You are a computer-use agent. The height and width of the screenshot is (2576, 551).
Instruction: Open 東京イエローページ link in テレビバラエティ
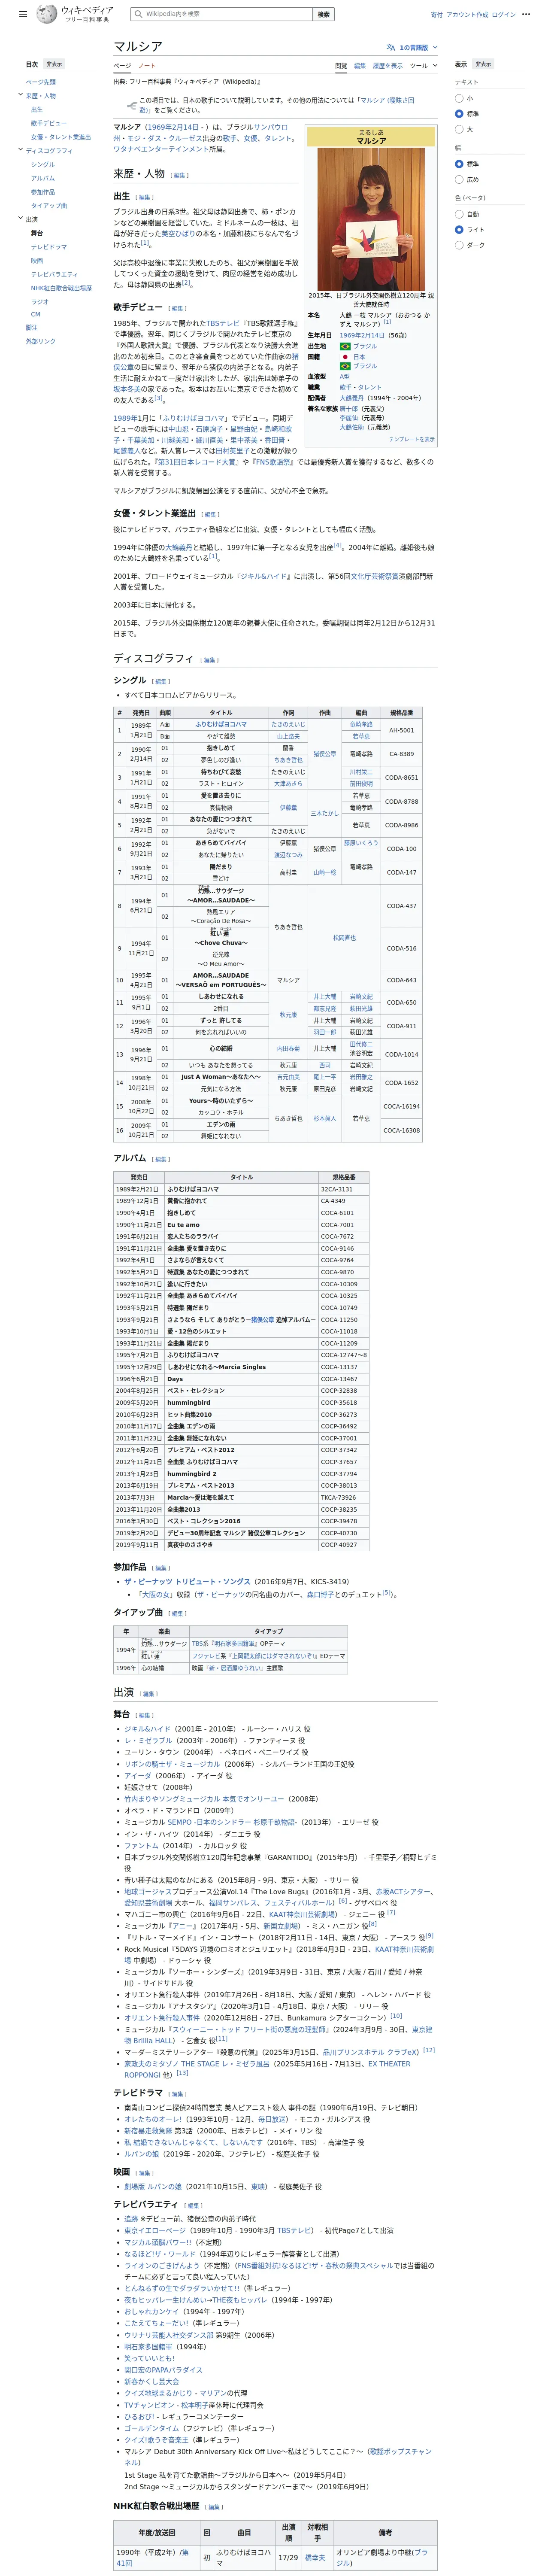155,2230
